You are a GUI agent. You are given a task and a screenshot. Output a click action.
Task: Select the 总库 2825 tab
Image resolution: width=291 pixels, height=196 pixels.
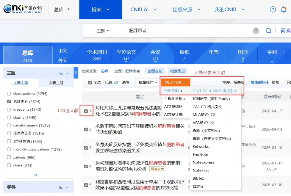point(28,55)
